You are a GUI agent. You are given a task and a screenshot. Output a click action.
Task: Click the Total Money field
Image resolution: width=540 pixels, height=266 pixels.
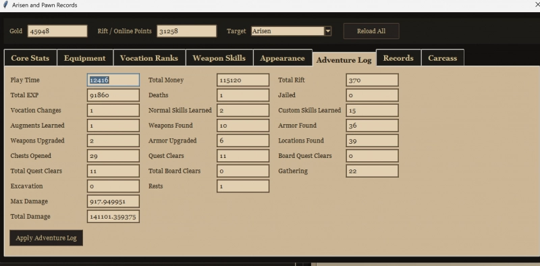coord(243,80)
